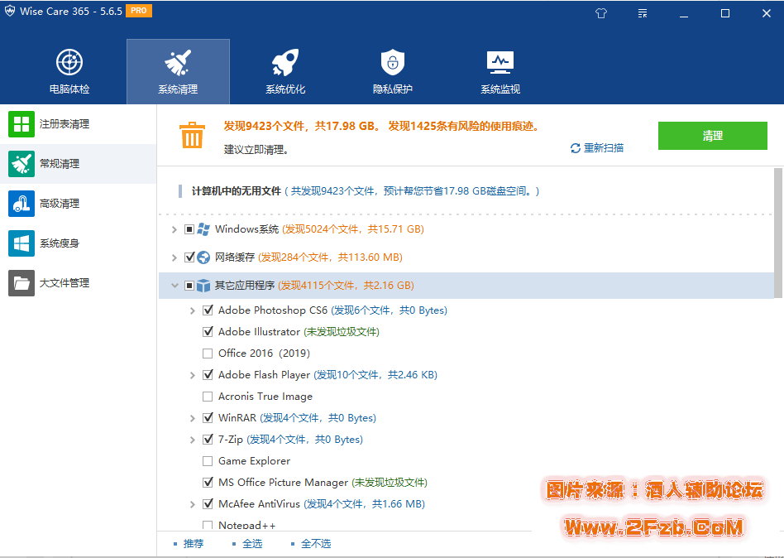This screenshot has width=784, height=558.
Task: Open 注册表清理 in sidebar
Action: (78, 124)
